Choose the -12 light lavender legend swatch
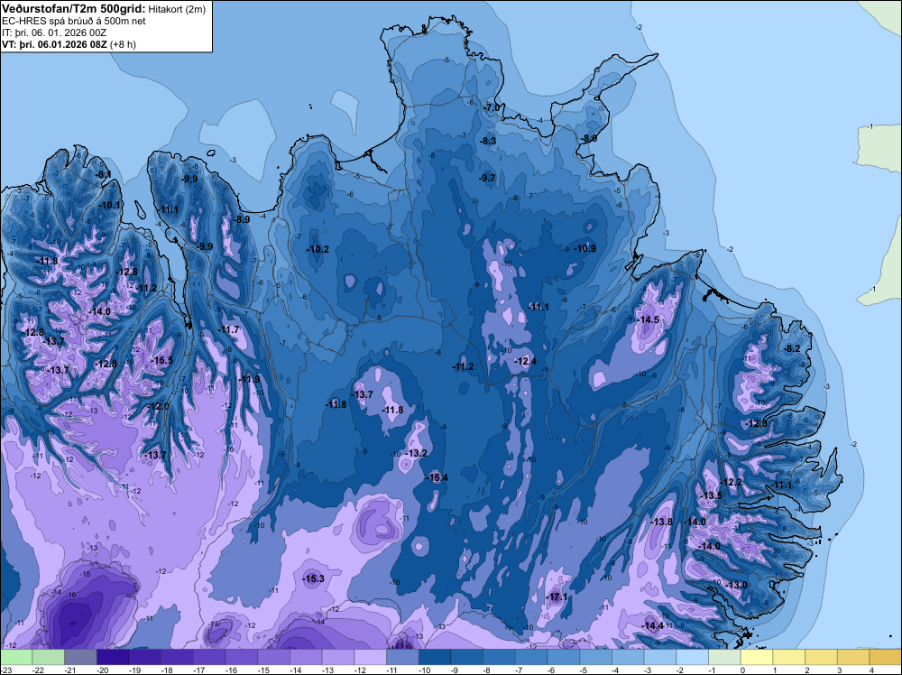The height and width of the screenshot is (675, 902). (x=371, y=657)
